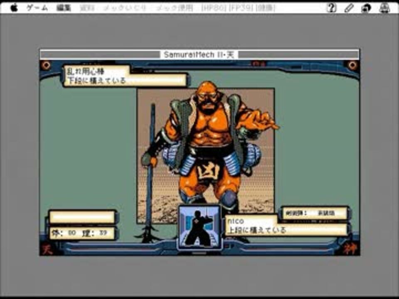
Task: Click the SamuraiMech II・天 window title
Action: pos(199,54)
